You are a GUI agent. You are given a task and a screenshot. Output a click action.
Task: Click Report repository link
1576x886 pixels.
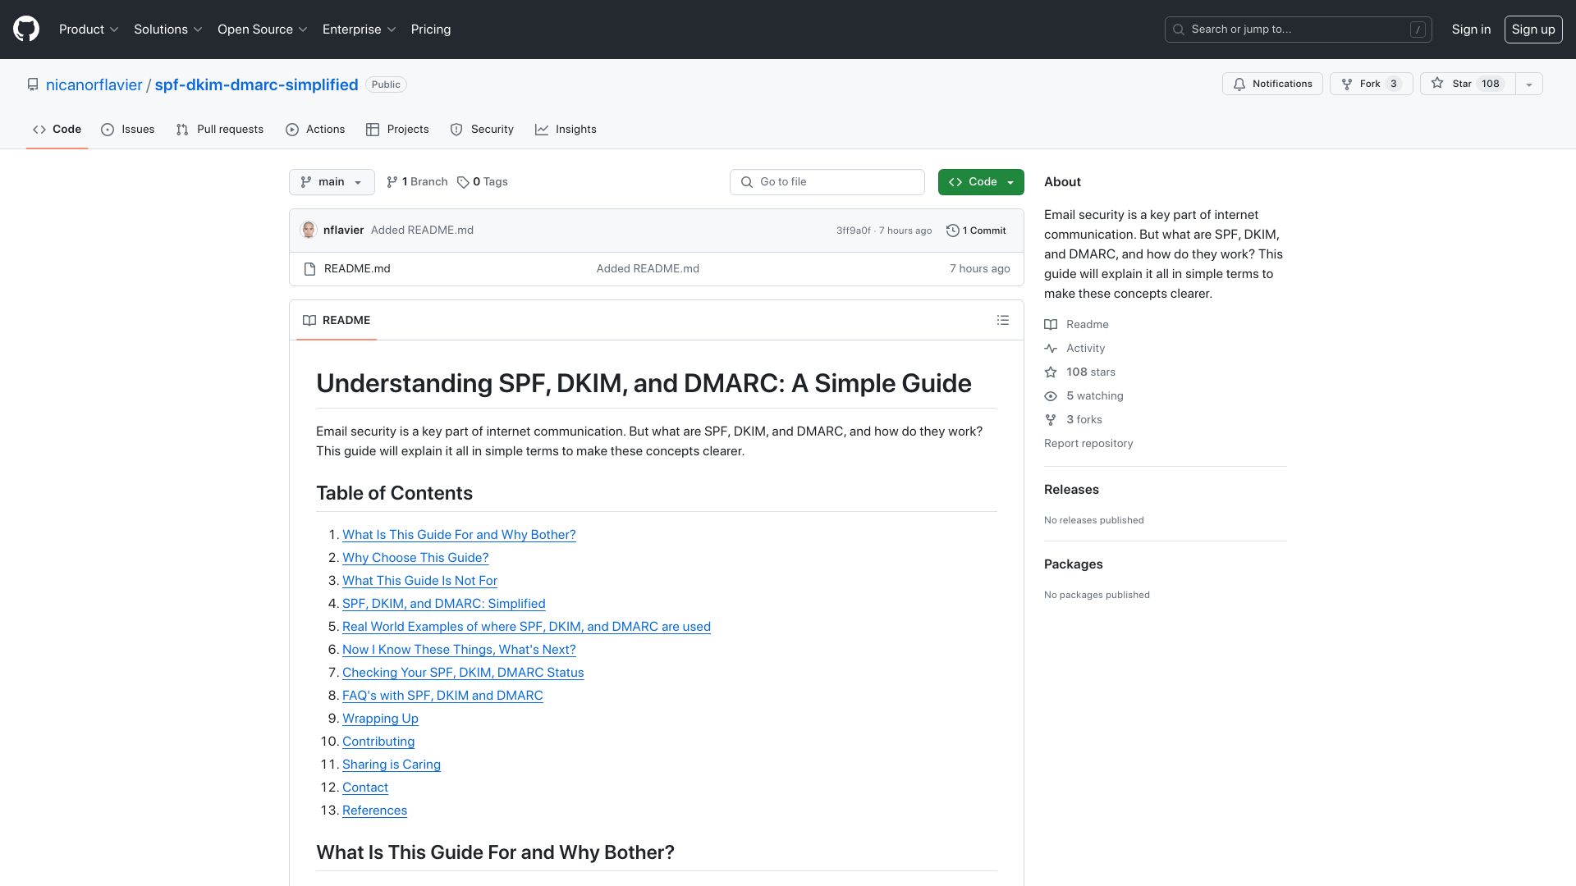click(1088, 444)
